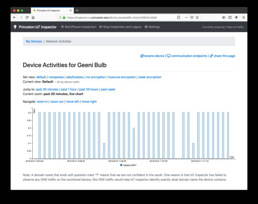The height and width of the screenshot is (204, 258).
Task: Click the share this page link
Action: pos(222,56)
